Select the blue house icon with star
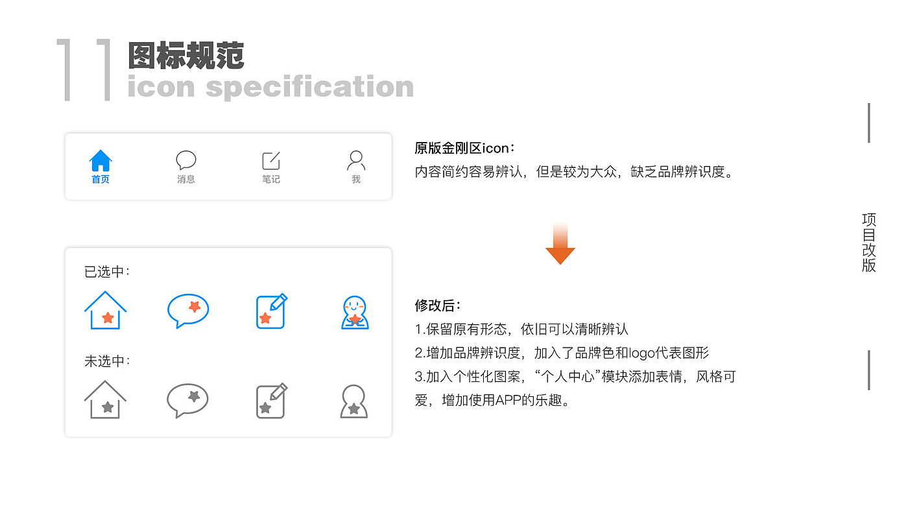The height and width of the screenshot is (511, 908). click(105, 310)
